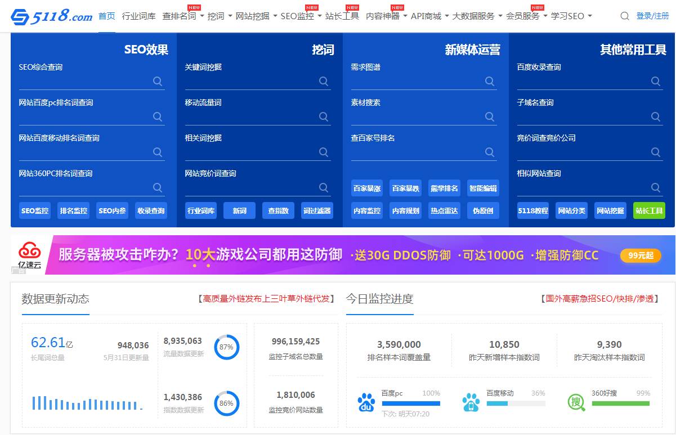Viewport: 676px width, 435px height.
Task: Click the 5118.com logo
Action: click(51, 16)
